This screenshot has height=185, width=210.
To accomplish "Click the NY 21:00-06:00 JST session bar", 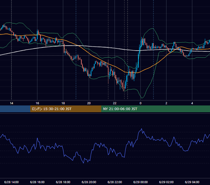I will [x=155, y=109].
